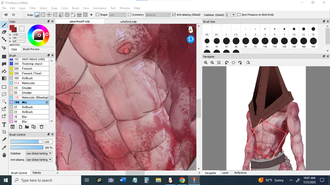Open the Symmetry Bilateral dropdown
The height and width of the screenshot is (185, 330).
[158, 15]
